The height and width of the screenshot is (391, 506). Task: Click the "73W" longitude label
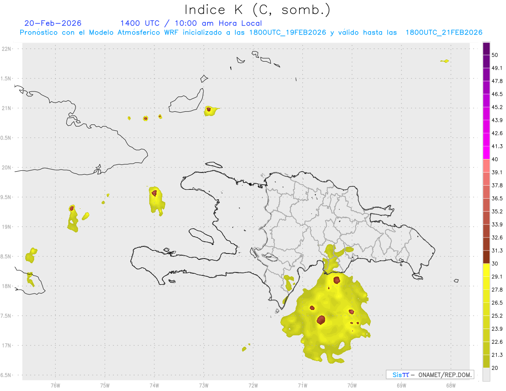coord(203,385)
